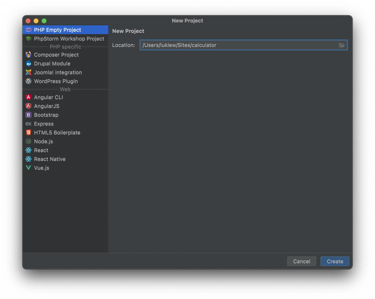
Task: Choose PHP Empty Project type
Action: pyautogui.click(x=65, y=30)
